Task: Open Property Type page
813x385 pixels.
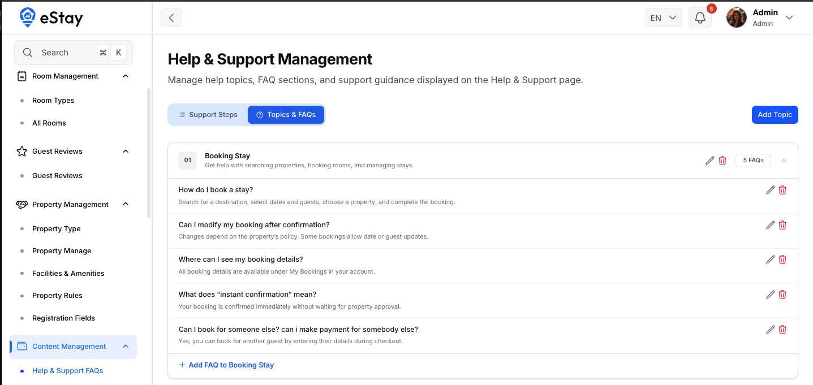Action: tap(57, 228)
